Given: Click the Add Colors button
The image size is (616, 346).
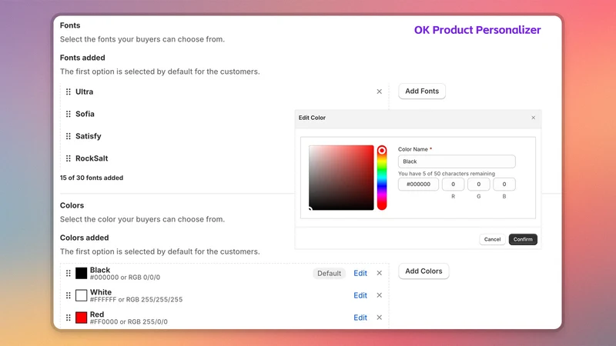Looking at the screenshot, I should [423, 271].
